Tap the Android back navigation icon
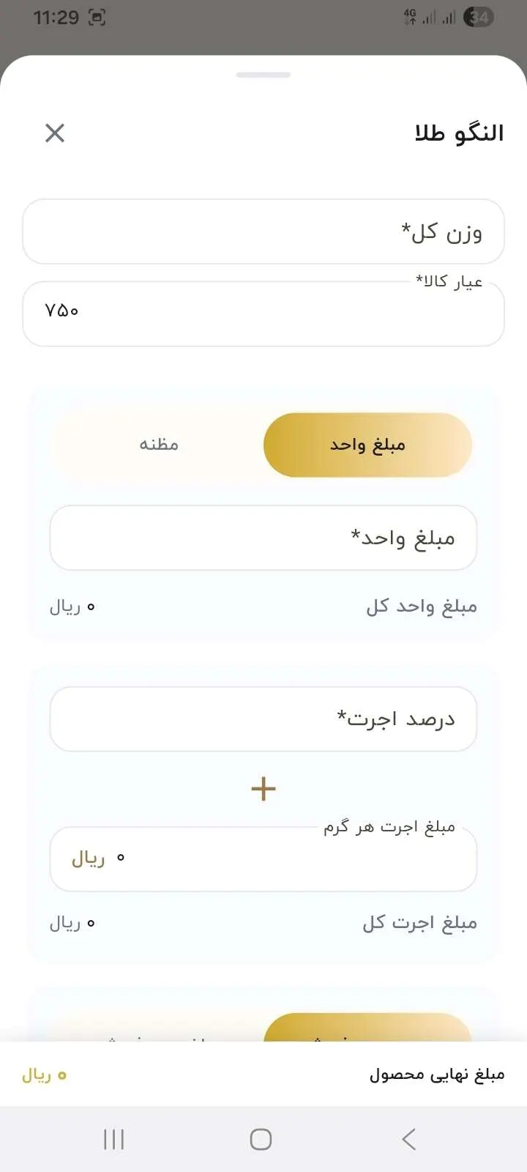The image size is (527, 1172). [409, 1139]
